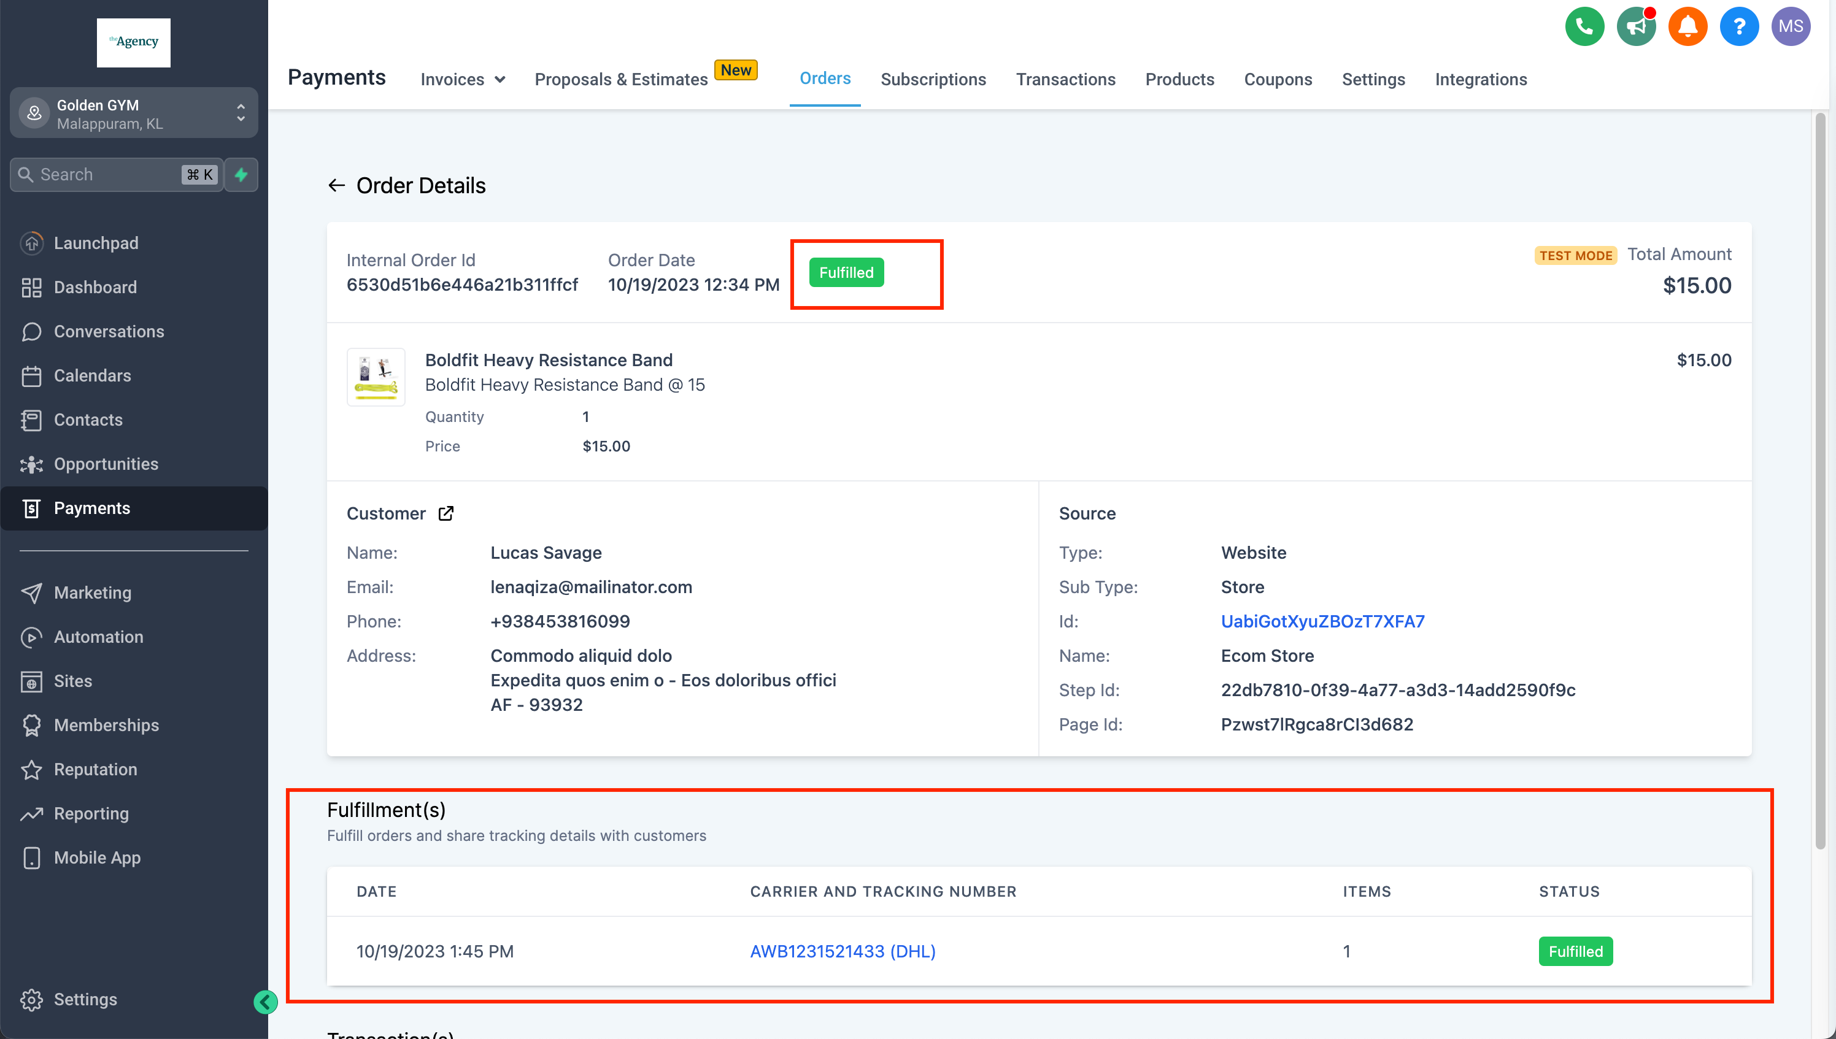Click the Fulfilled status in fulfillment row
This screenshot has height=1039, width=1836.
[x=1575, y=951]
